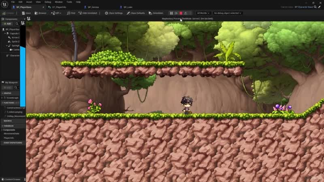The image size is (324, 182).
Task: Open the Asset menu
Action: click(x=29, y=2)
